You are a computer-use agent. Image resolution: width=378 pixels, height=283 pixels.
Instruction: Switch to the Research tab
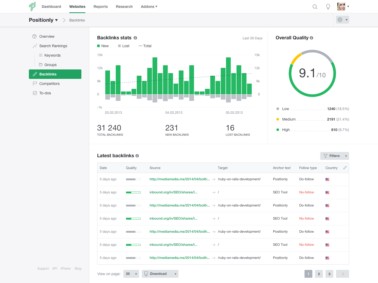coord(124,7)
